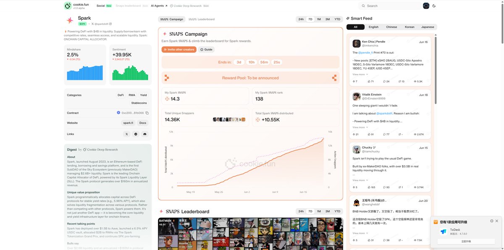
Task: Open the campaign Guide button
Action: (x=206, y=49)
